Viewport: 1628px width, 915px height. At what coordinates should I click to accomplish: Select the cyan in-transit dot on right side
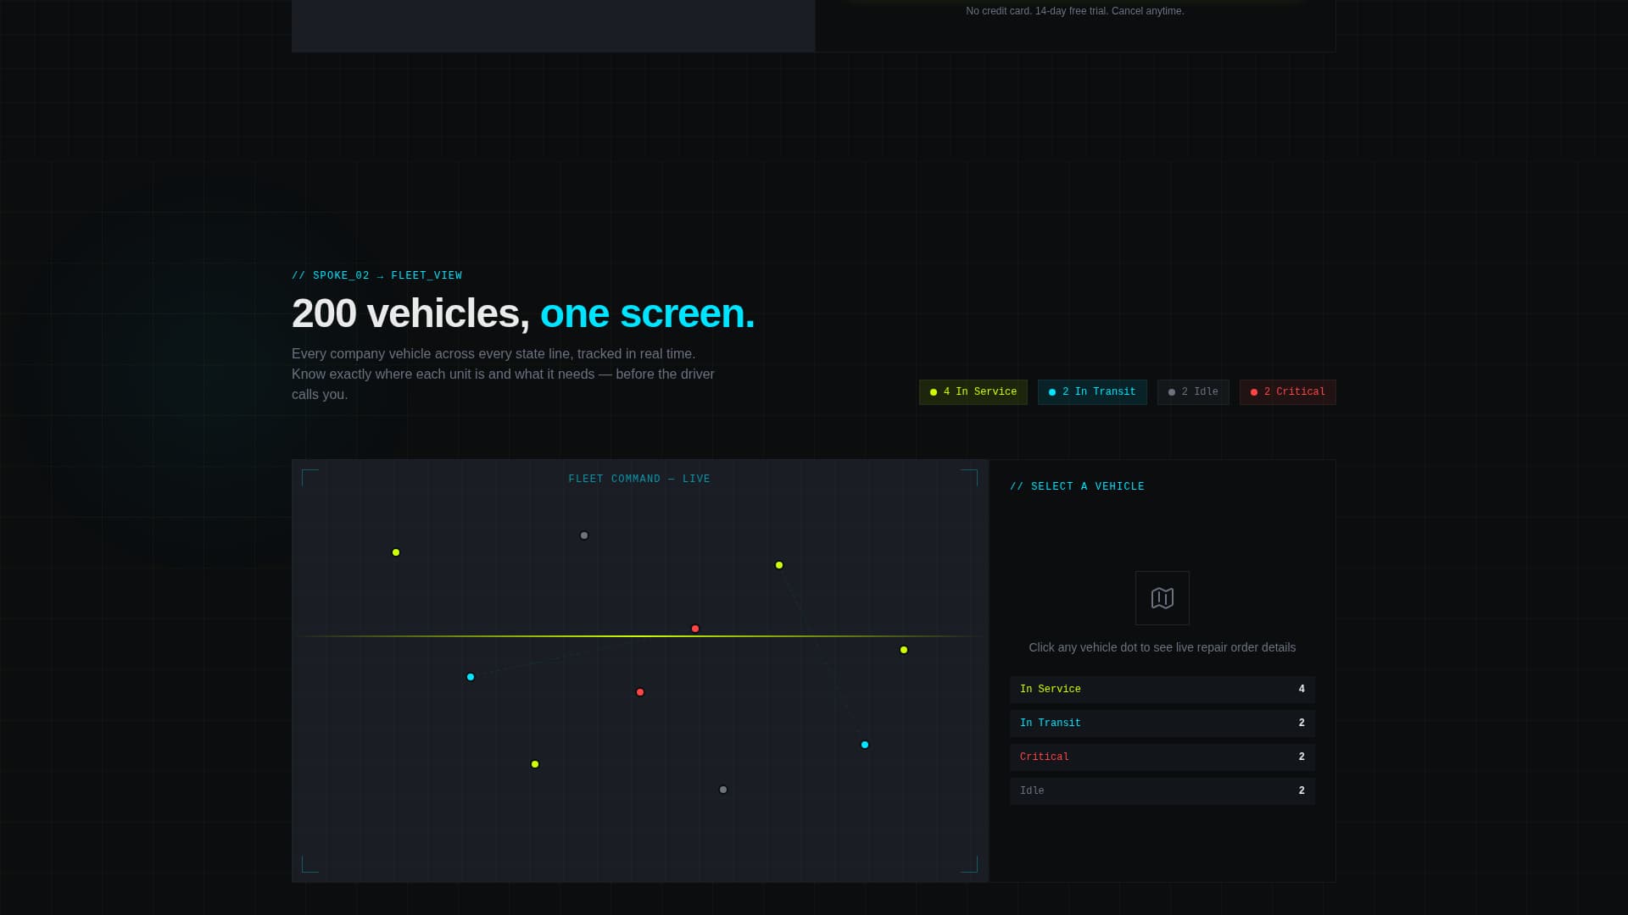(x=865, y=745)
